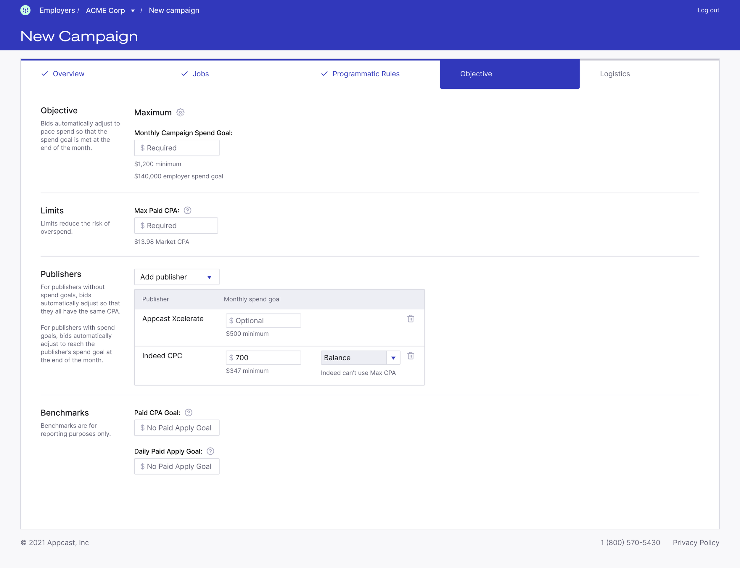Click Indeed CPC spend goal field
The image size is (740, 568).
pos(263,358)
